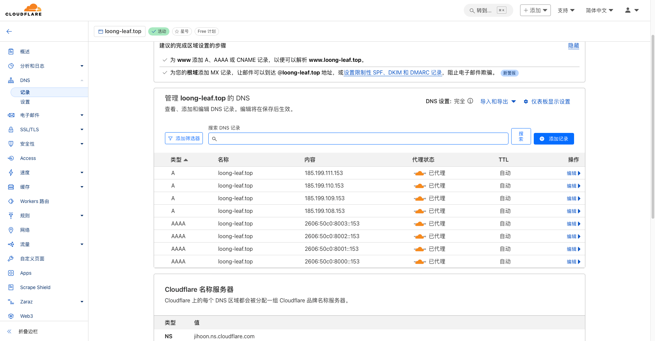Toggle proxy cloud for 2606:50c0:8002::153 record

point(420,236)
